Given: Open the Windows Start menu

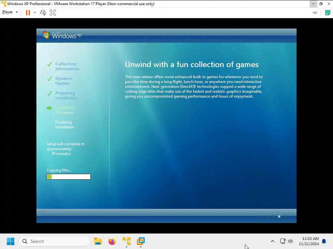Looking at the screenshot, I should pyautogui.click(x=10, y=241).
